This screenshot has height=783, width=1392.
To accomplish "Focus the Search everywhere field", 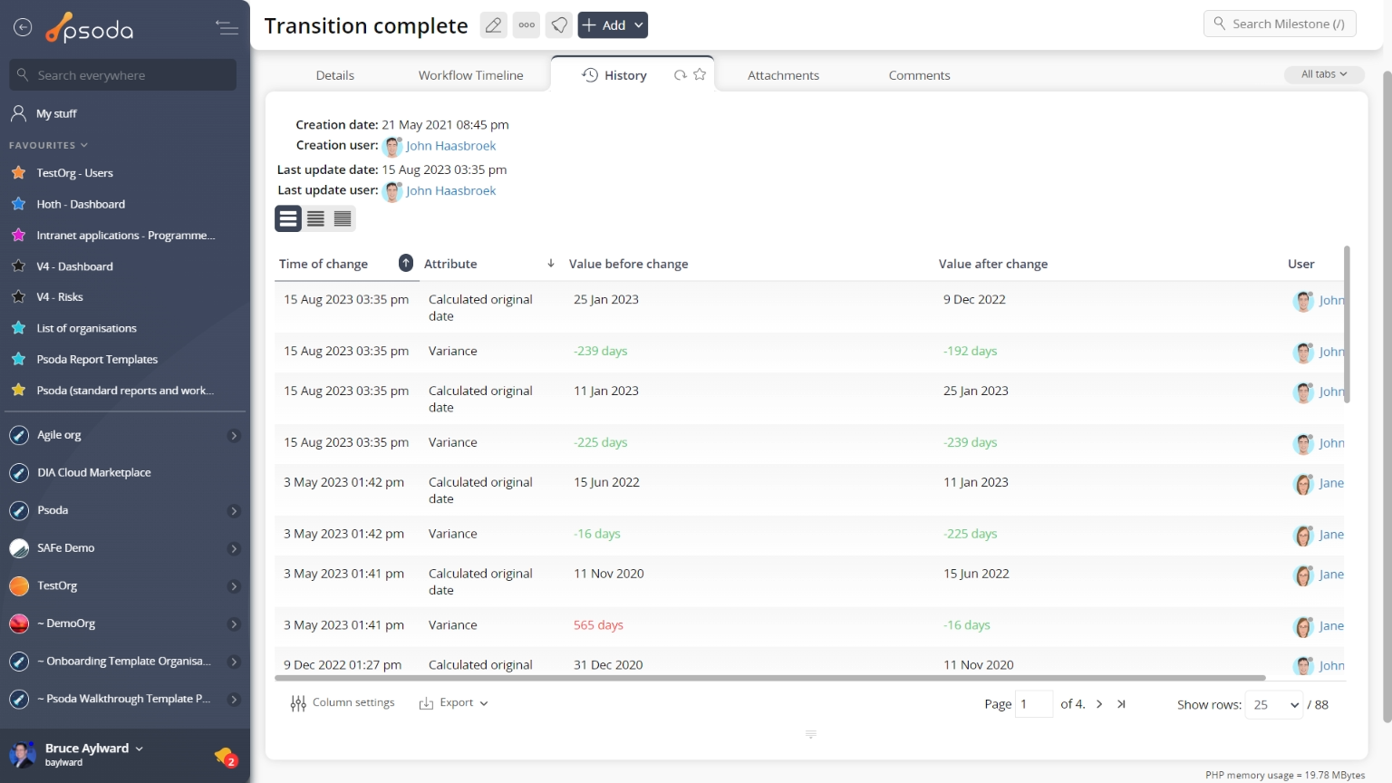I will coord(123,75).
